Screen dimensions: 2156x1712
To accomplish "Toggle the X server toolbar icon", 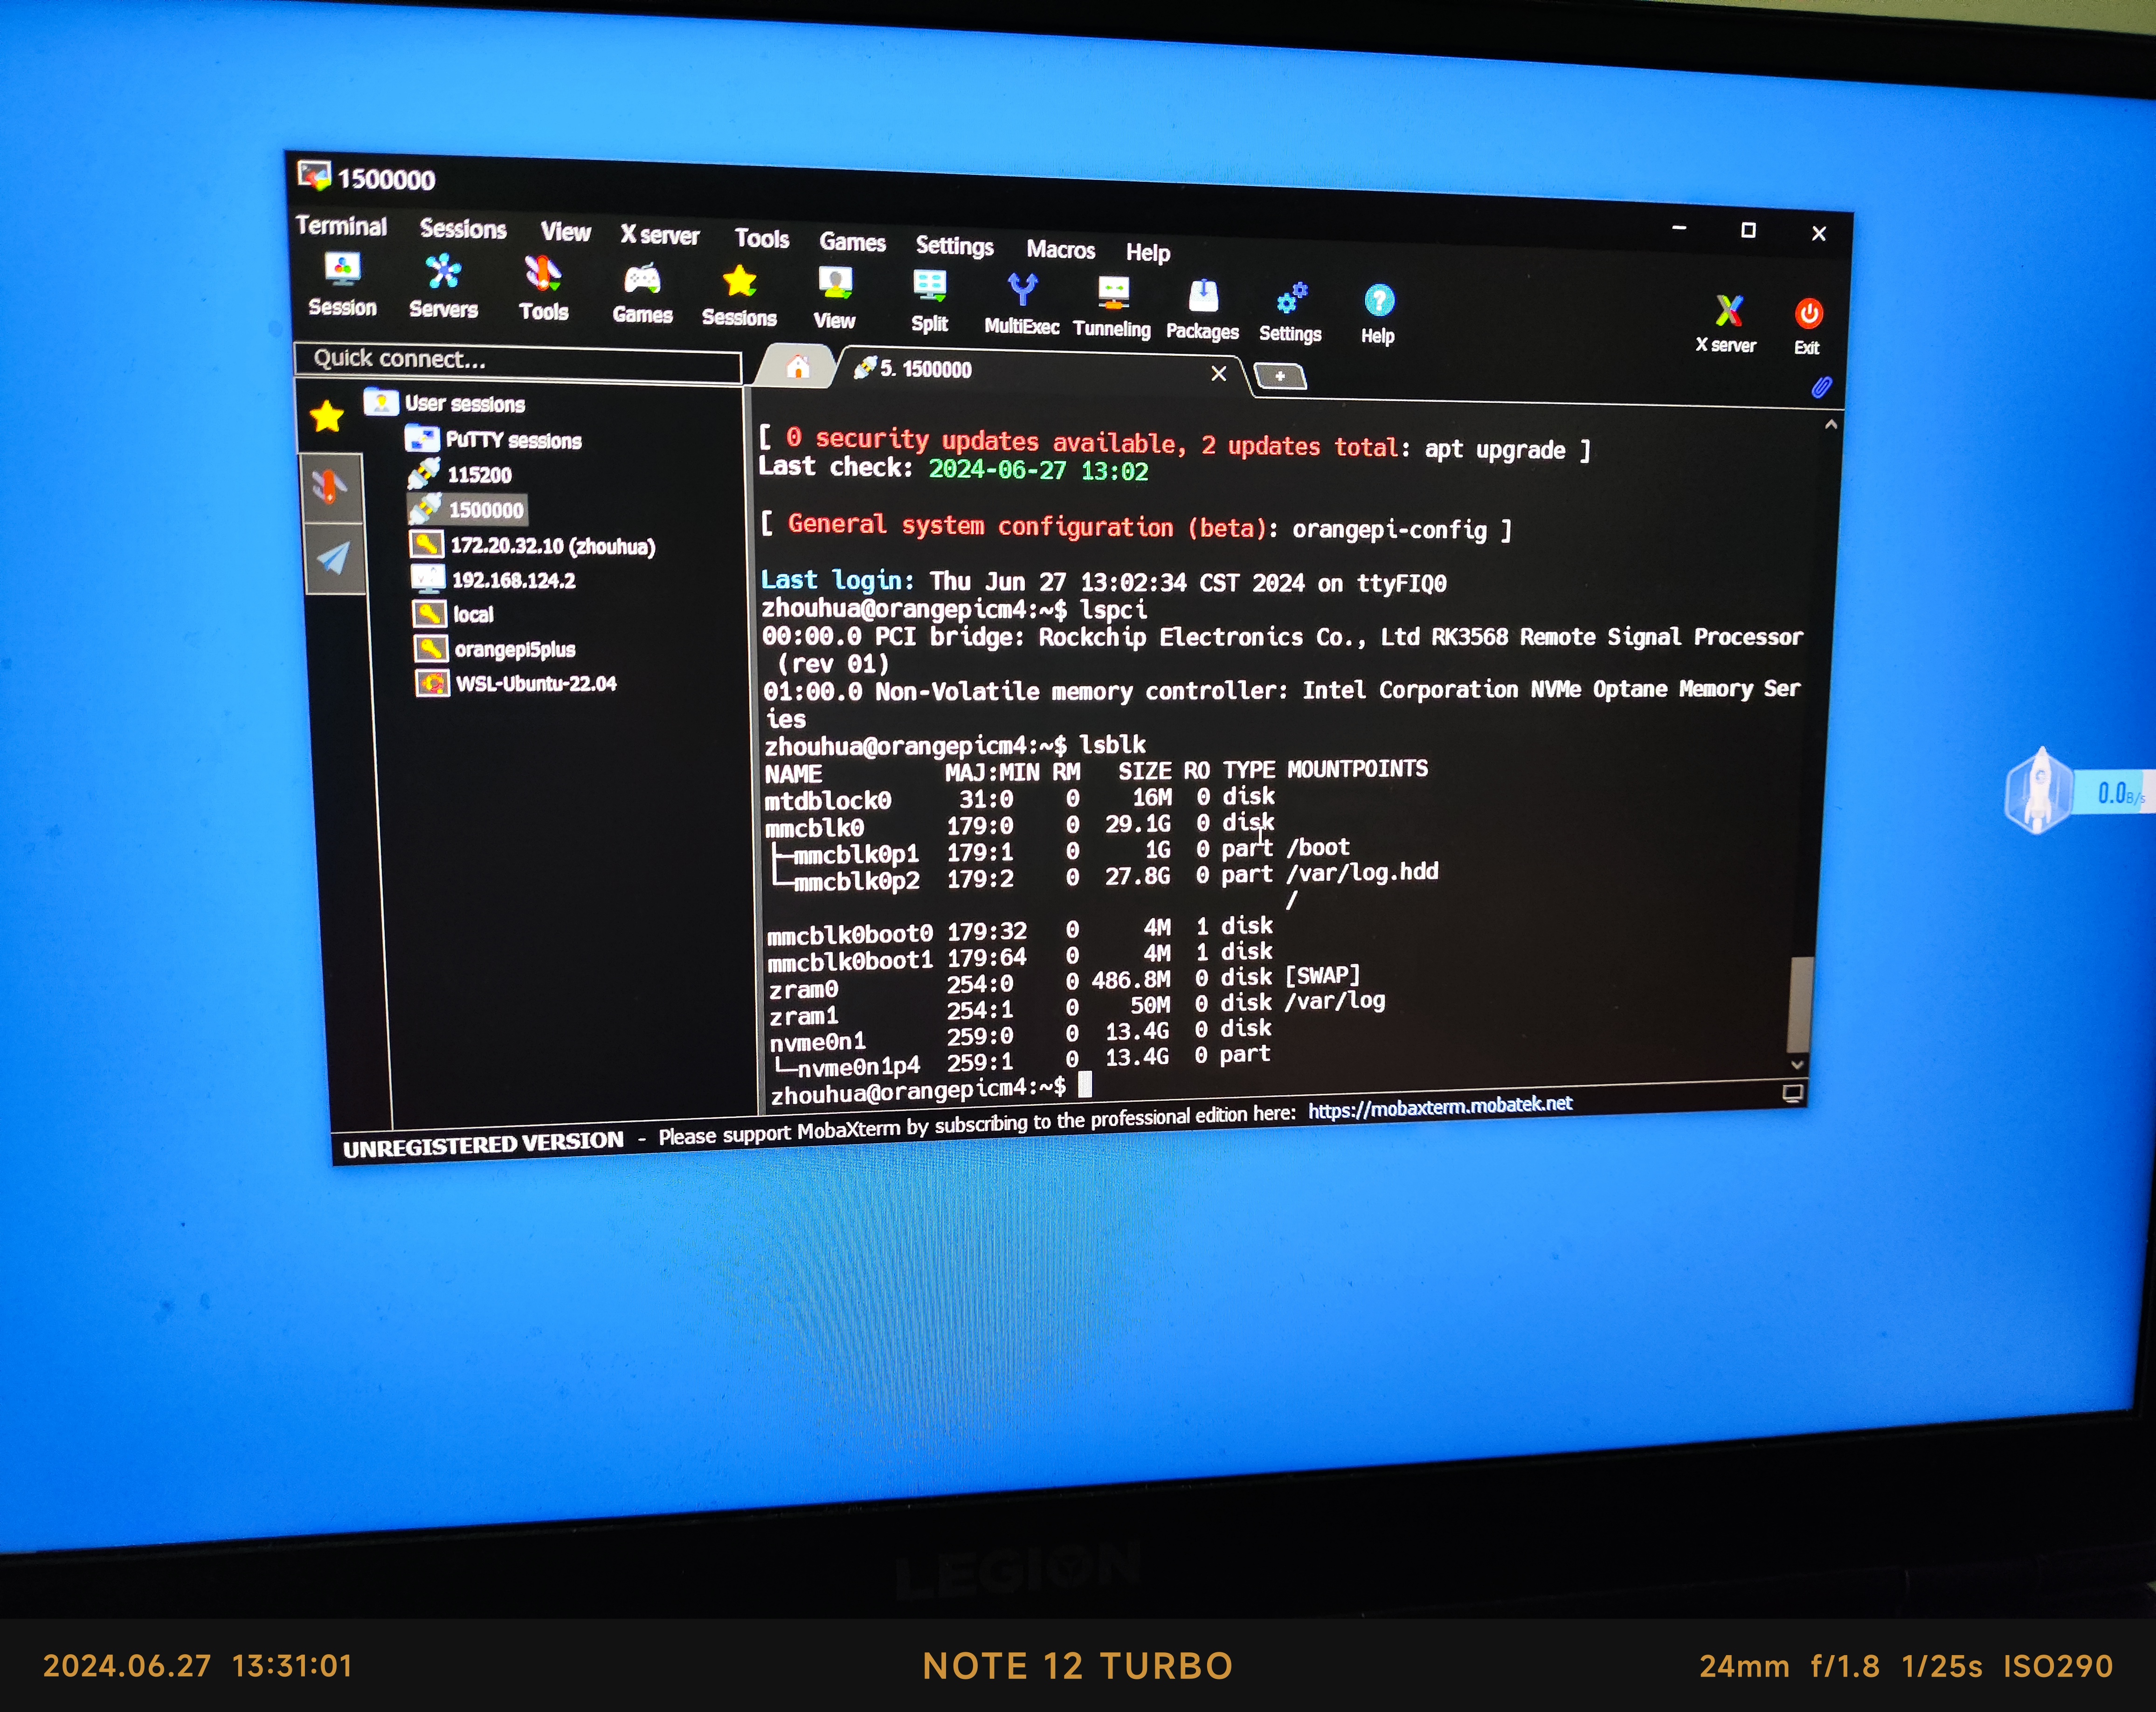I will pos(1726,325).
